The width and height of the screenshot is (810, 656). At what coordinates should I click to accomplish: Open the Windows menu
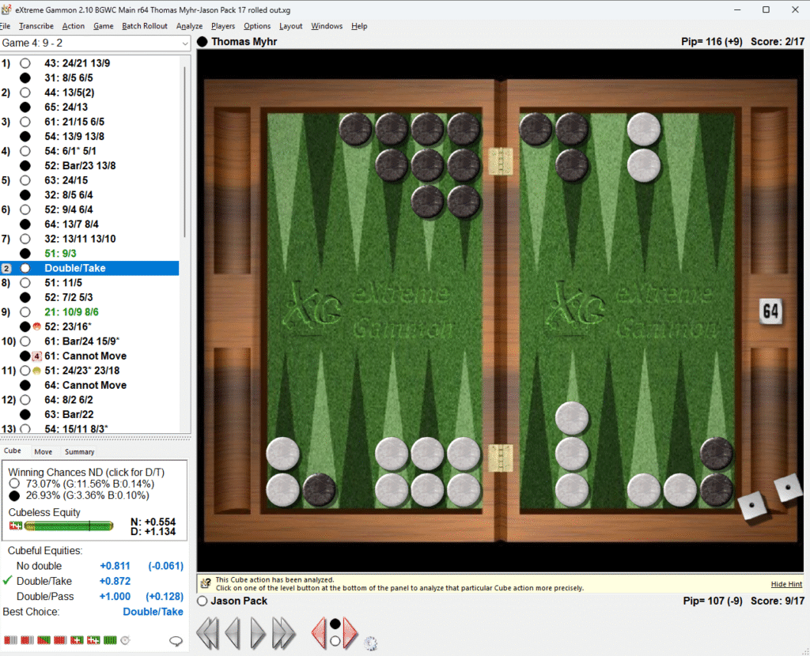(x=327, y=26)
